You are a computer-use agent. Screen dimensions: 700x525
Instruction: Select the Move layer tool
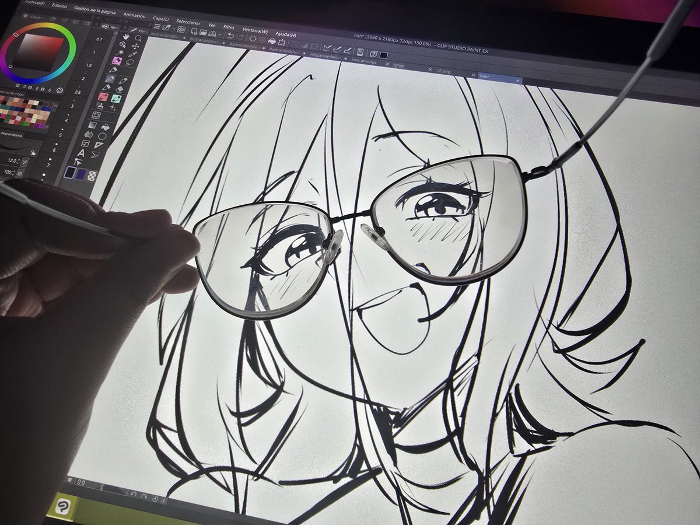[x=135, y=46]
